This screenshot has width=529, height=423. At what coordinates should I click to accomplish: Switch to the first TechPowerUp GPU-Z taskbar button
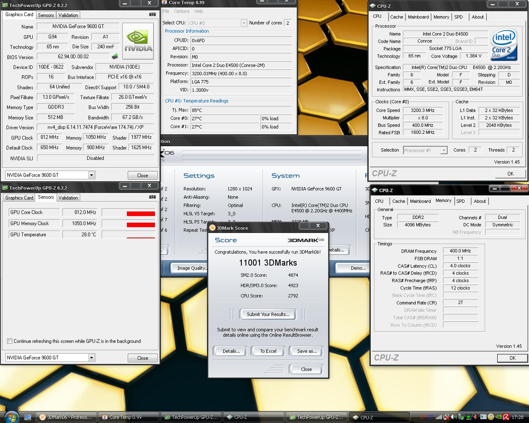[x=191, y=417]
